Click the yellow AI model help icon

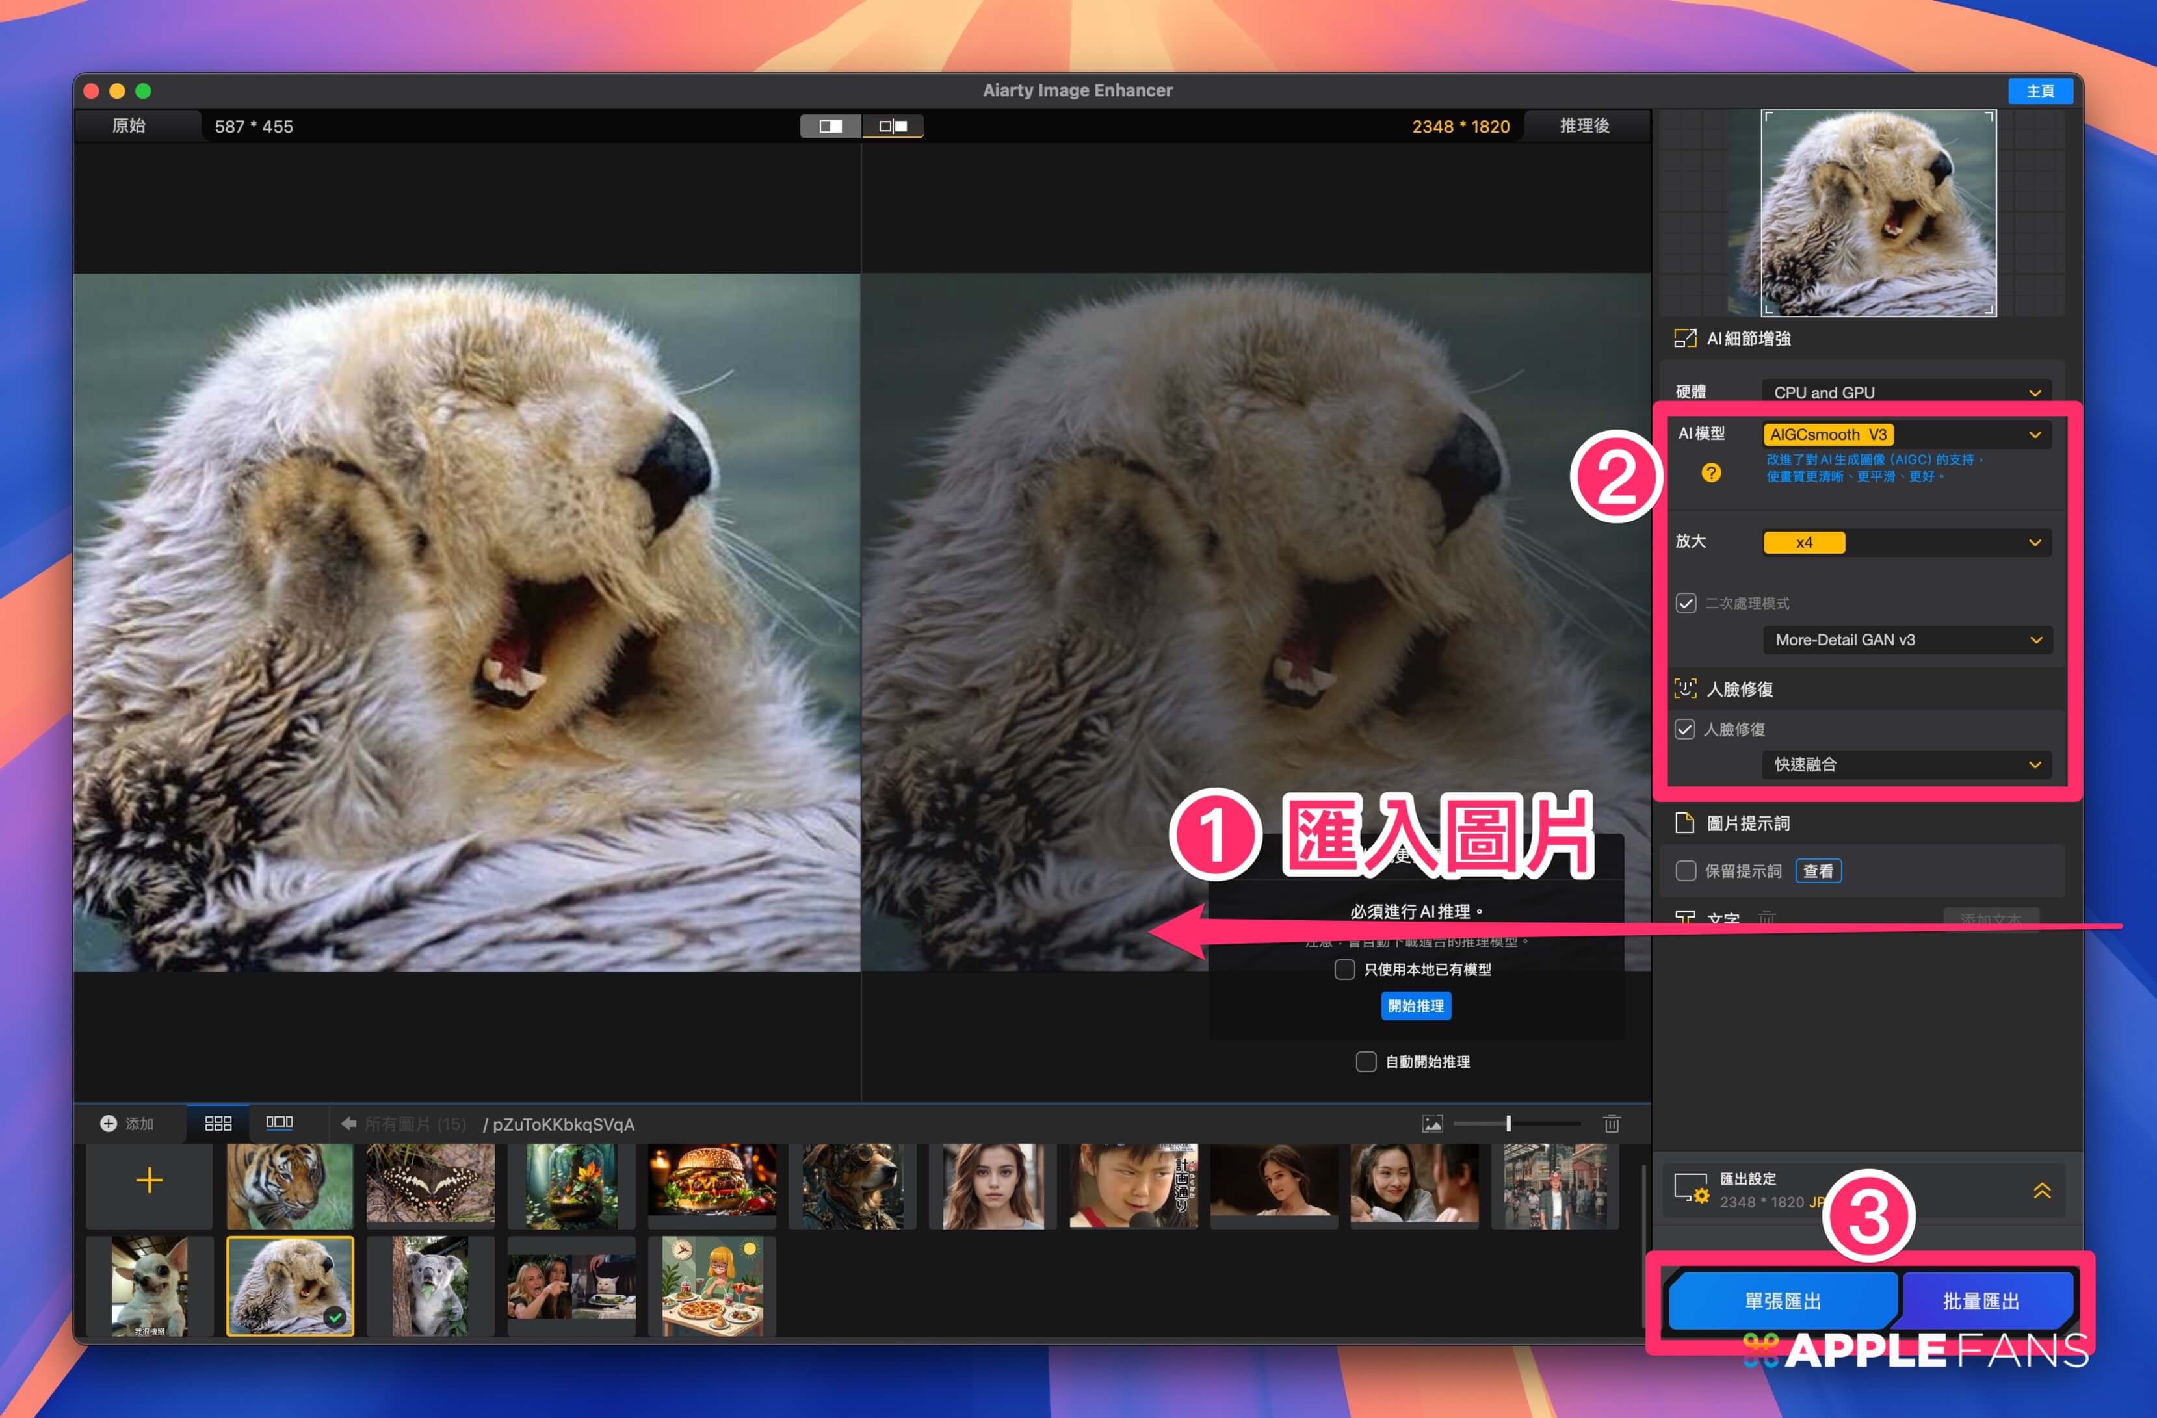(x=1711, y=472)
